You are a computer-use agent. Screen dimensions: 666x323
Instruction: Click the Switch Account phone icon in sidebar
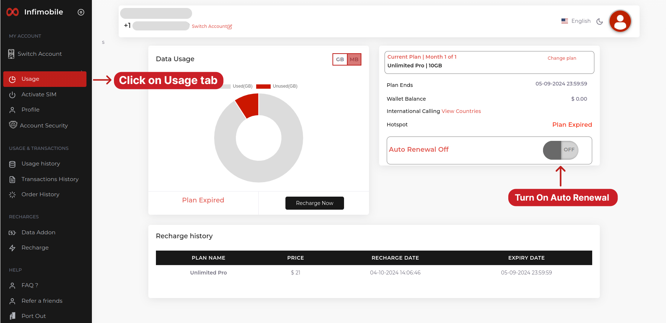coord(12,54)
